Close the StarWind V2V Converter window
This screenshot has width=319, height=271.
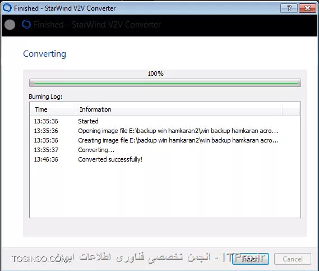(307, 8)
